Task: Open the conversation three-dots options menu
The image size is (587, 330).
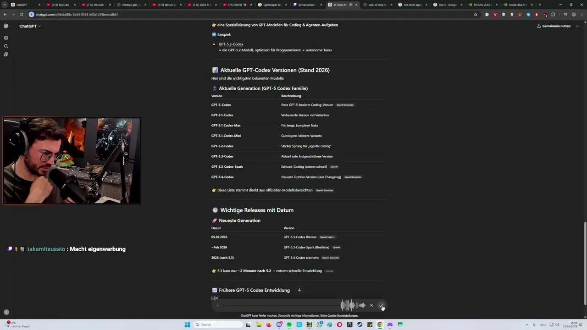Action: pyautogui.click(x=577, y=26)
